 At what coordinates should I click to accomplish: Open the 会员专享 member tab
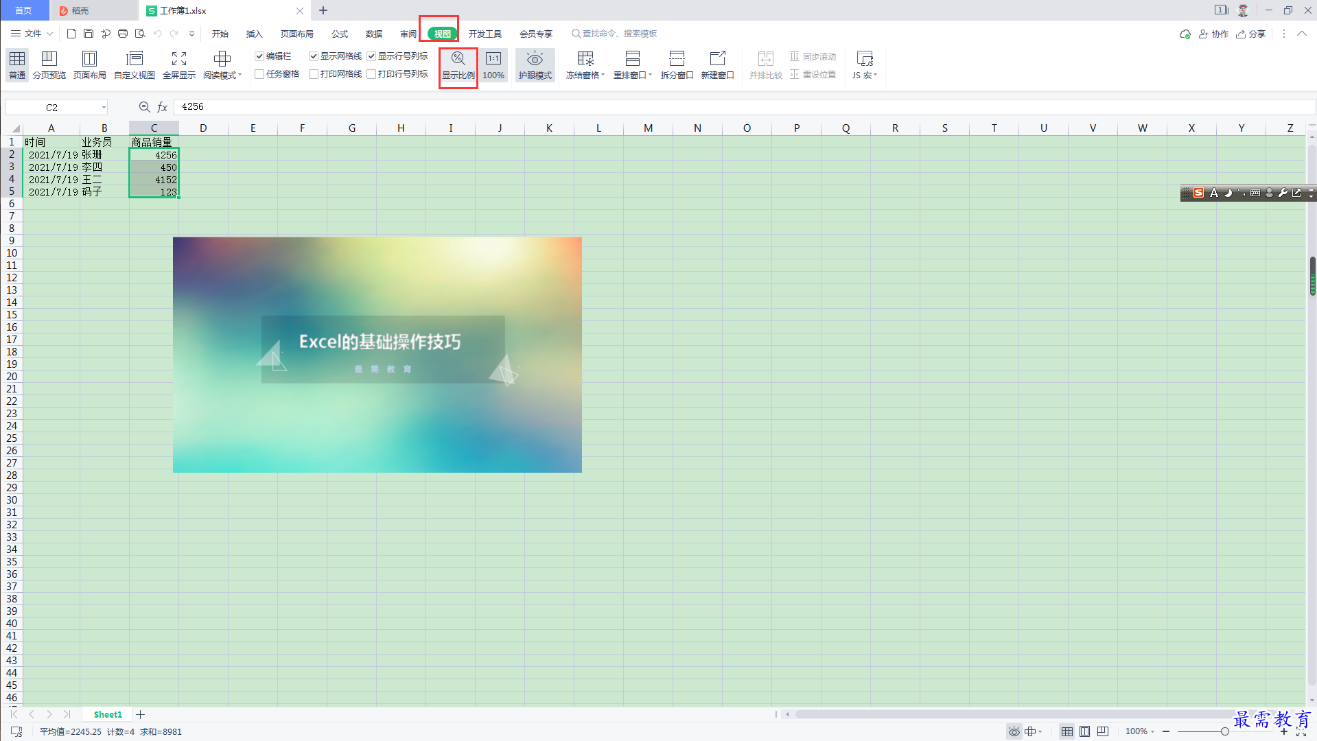pos(536,34)
